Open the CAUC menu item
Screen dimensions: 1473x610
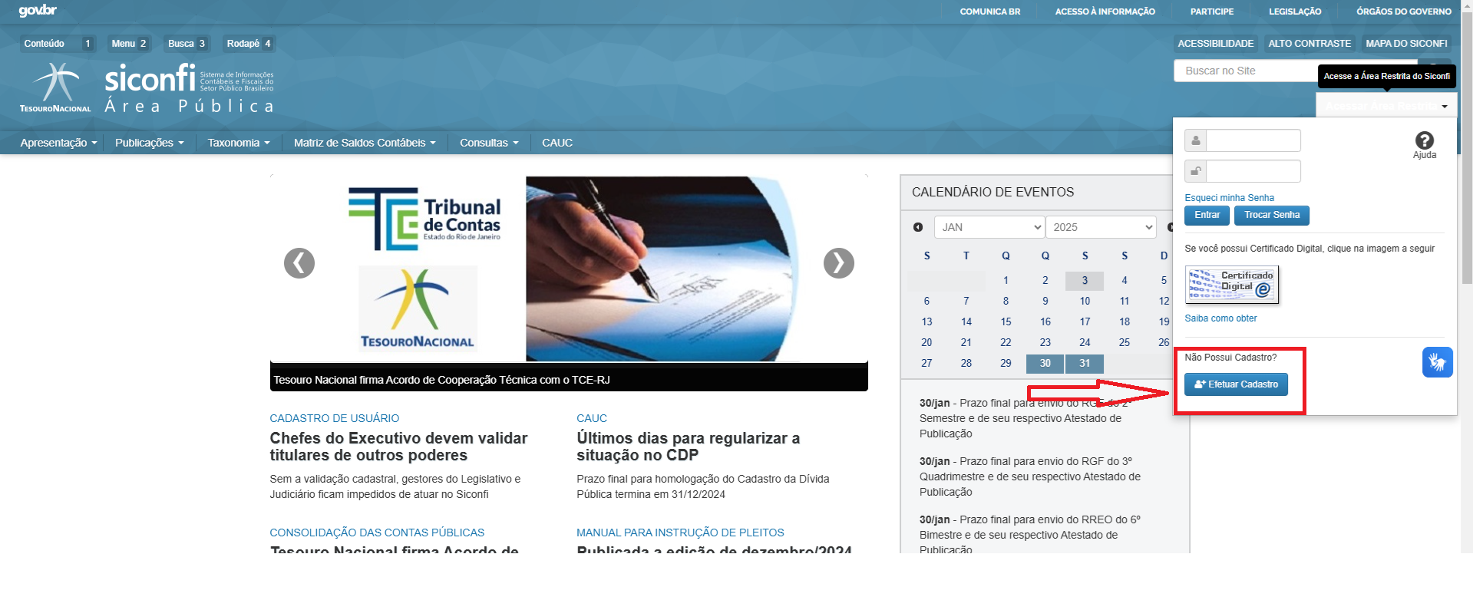coord(557,143)
